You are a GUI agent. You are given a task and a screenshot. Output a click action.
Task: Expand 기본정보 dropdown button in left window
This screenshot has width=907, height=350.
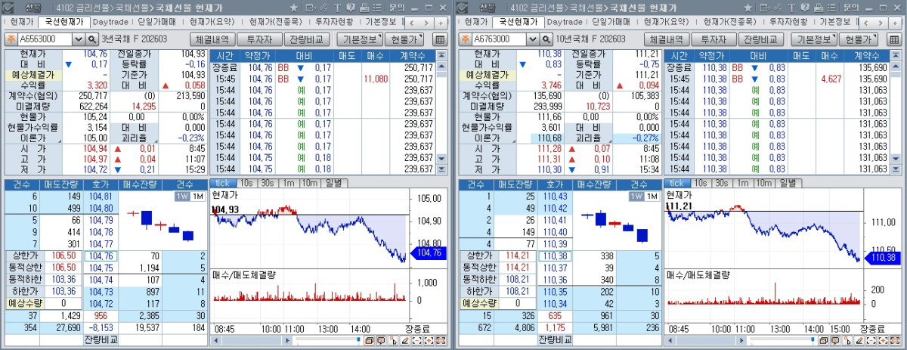[x=360, y=39]
